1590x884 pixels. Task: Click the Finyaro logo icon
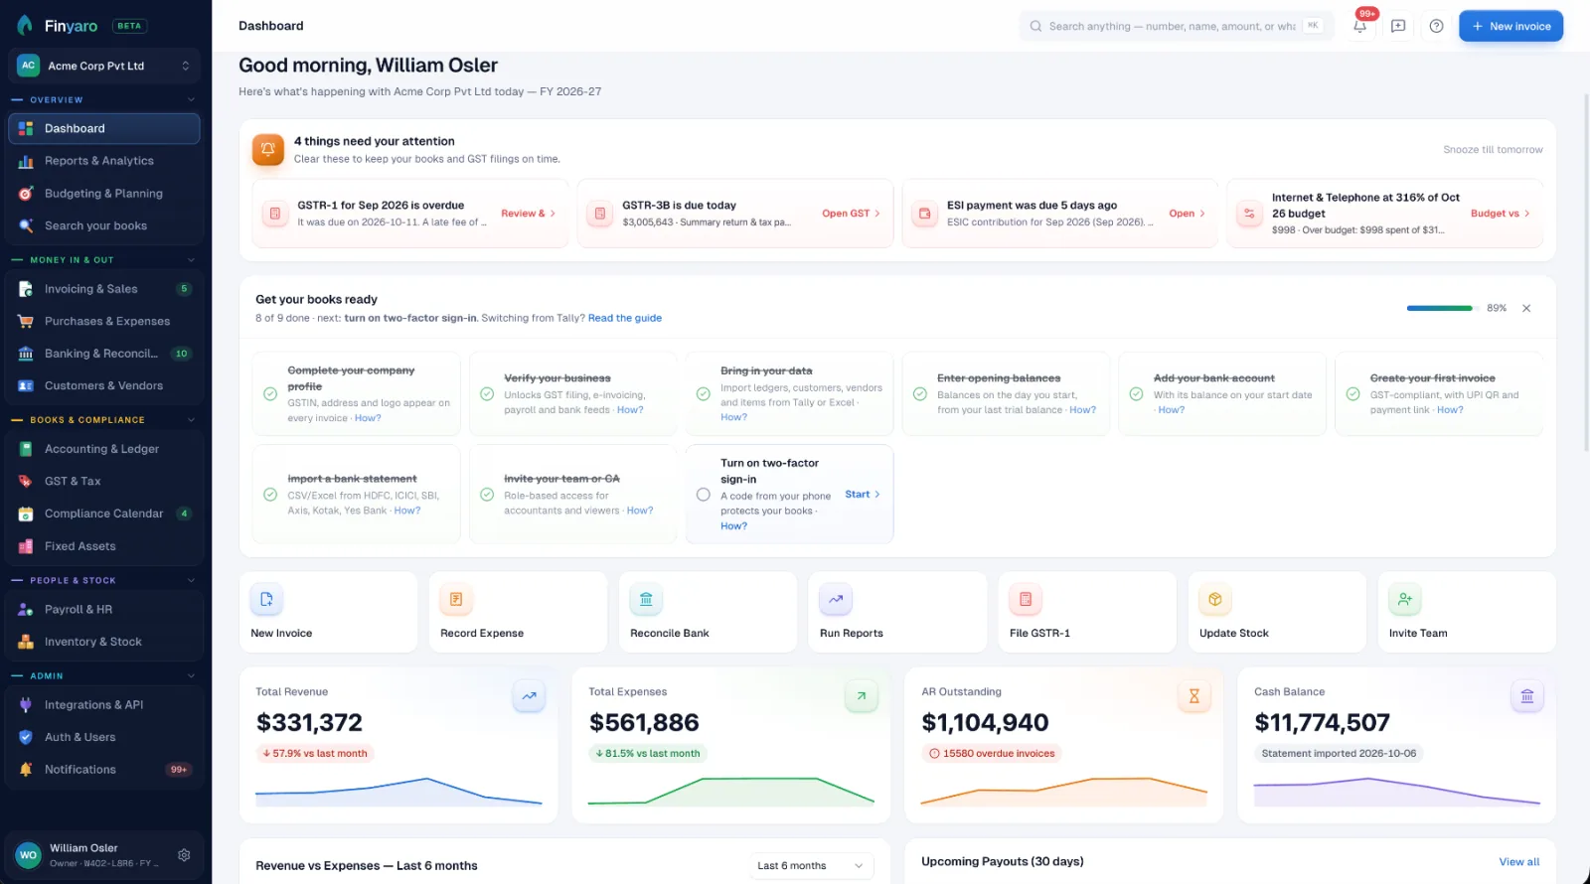(x=25, y=26)
